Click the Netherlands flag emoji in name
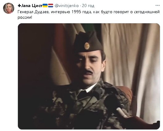163x131 pixels. 51,6
